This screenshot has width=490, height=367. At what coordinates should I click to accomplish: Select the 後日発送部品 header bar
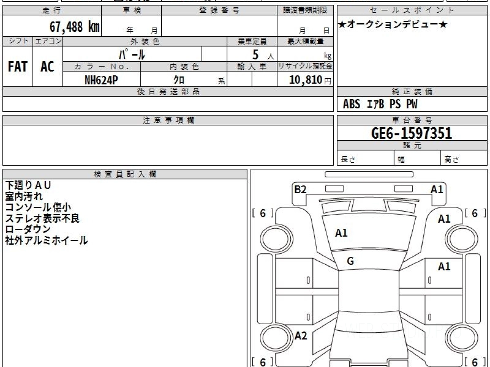(x=168, y=92)
